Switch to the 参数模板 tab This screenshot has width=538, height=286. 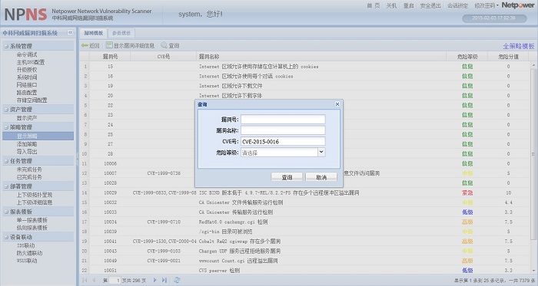tap(121, 33)
